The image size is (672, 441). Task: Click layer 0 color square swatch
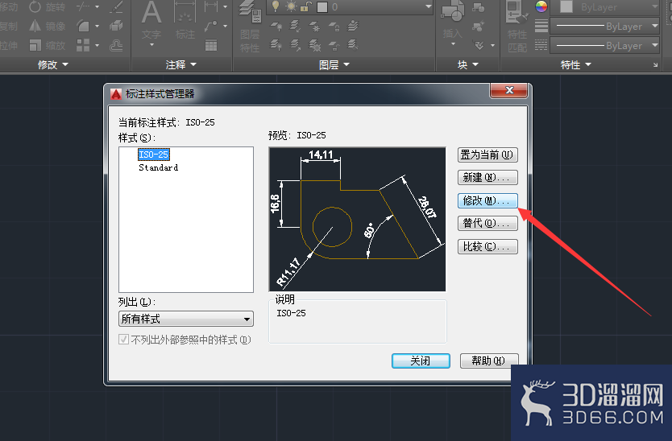tap(321, 7)
